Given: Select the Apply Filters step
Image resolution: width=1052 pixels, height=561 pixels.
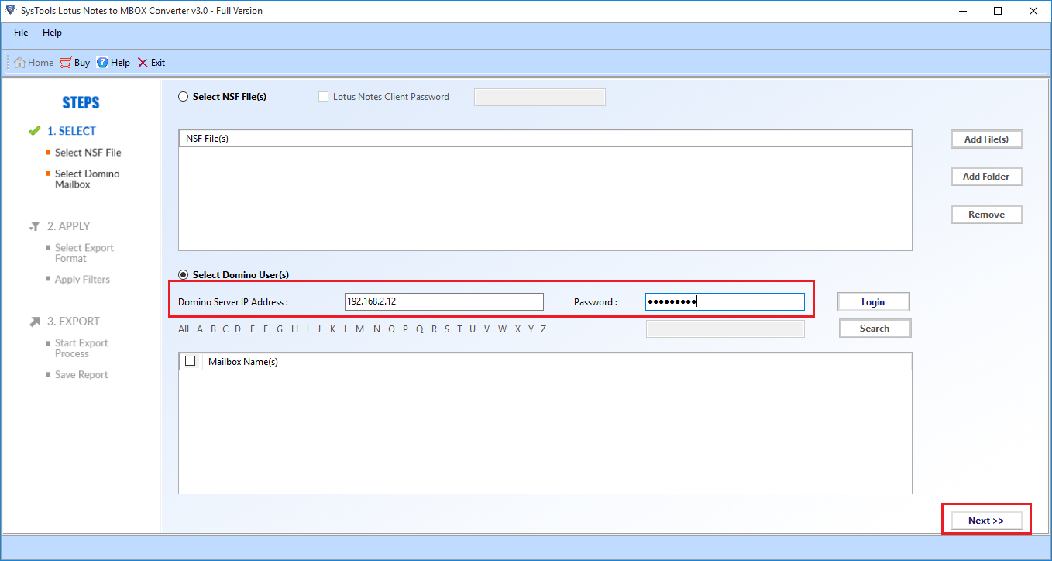Looking at the screenshot, I should click(x=82, y=280).
